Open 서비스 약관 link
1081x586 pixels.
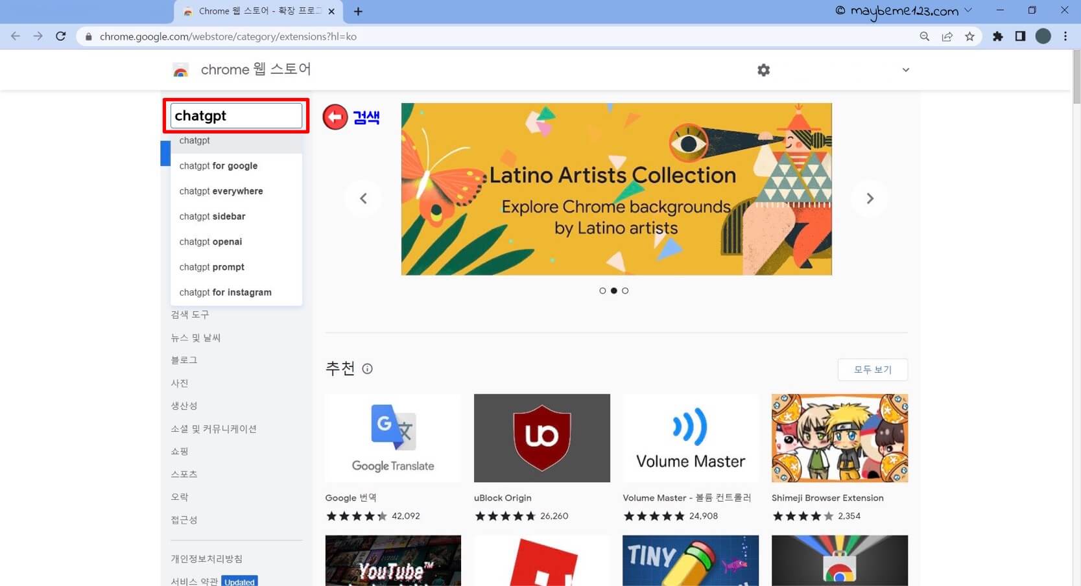pyautogui.click(x=195, y=581)
